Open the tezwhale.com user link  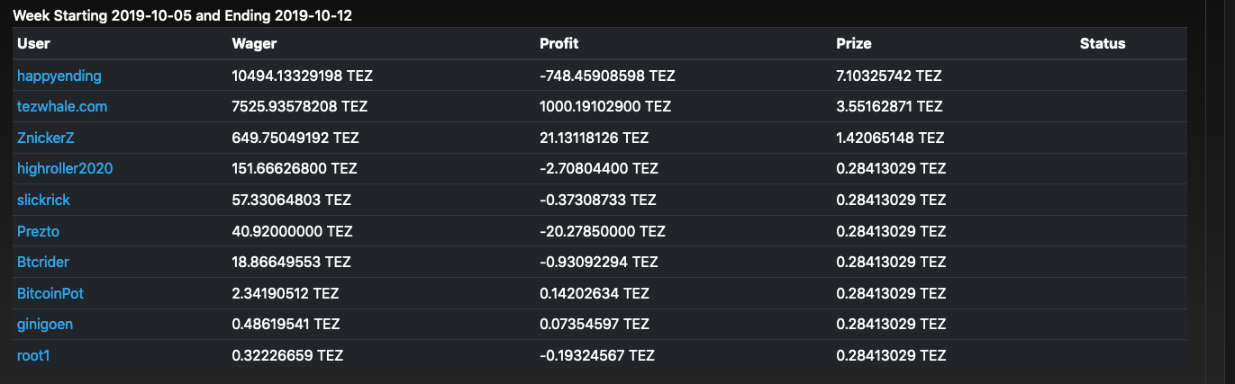(62, 106)
